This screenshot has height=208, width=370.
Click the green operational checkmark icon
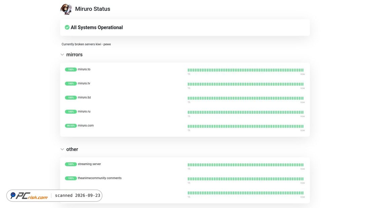[x=67, y=27]
